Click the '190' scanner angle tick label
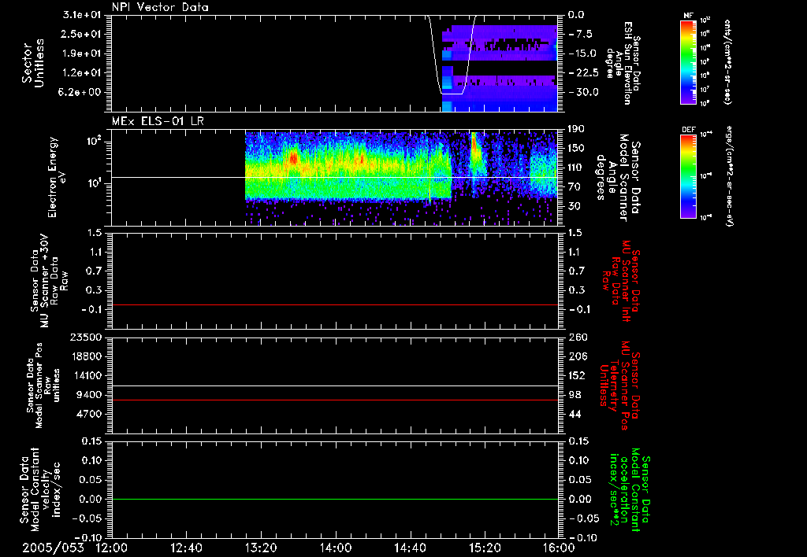Image resolution: width=807 pixels, height=557 pixels. 576,129
